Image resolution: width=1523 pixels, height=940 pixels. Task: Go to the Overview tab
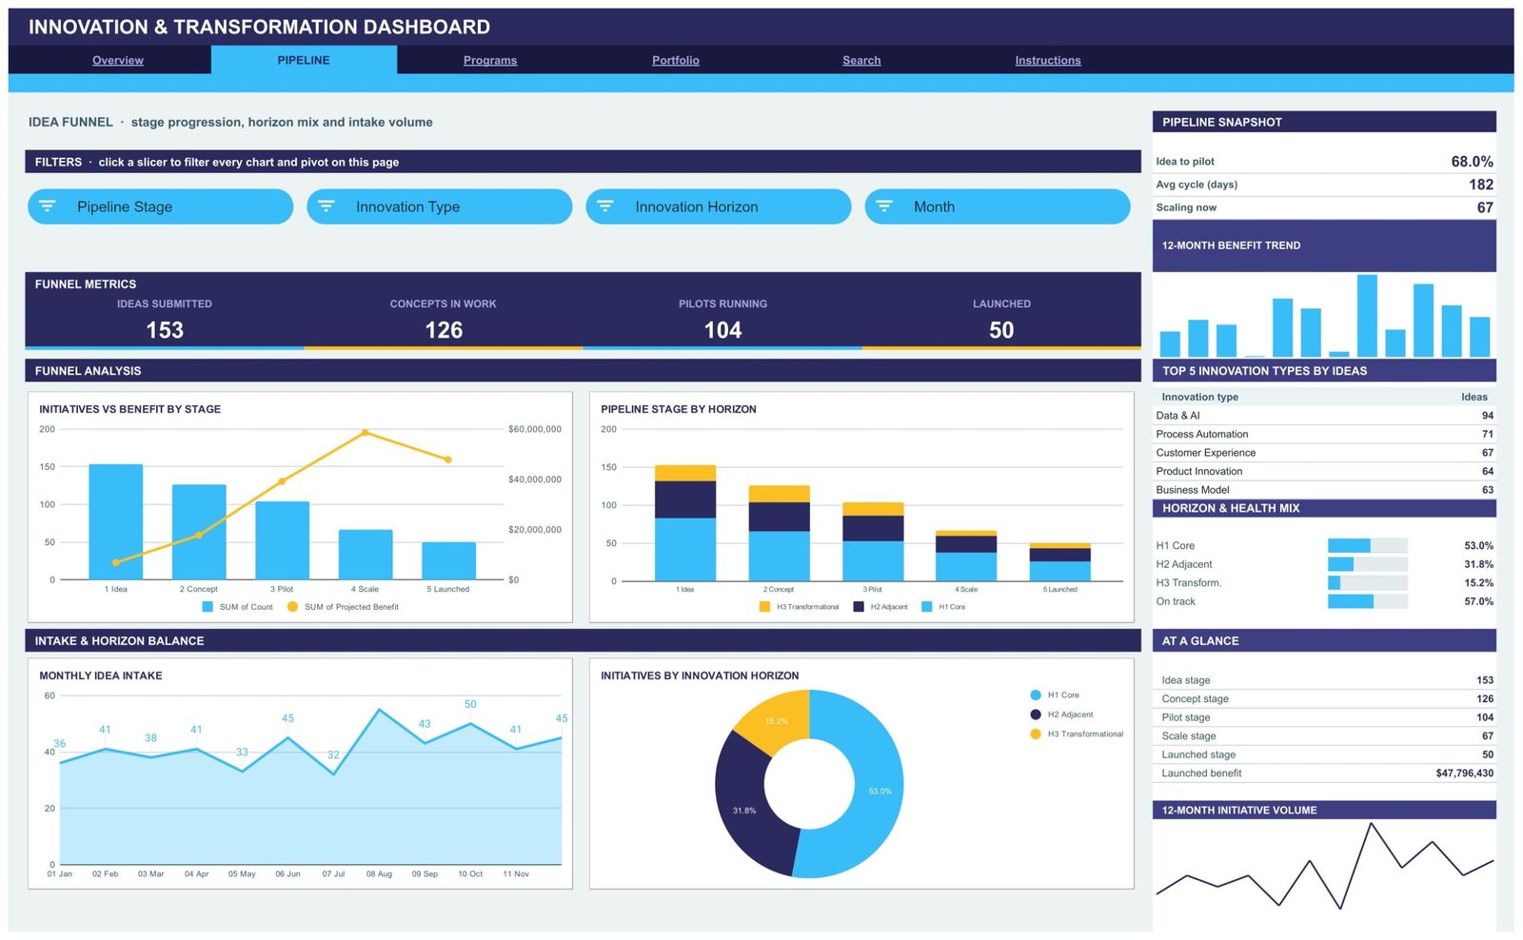point(118,60)
